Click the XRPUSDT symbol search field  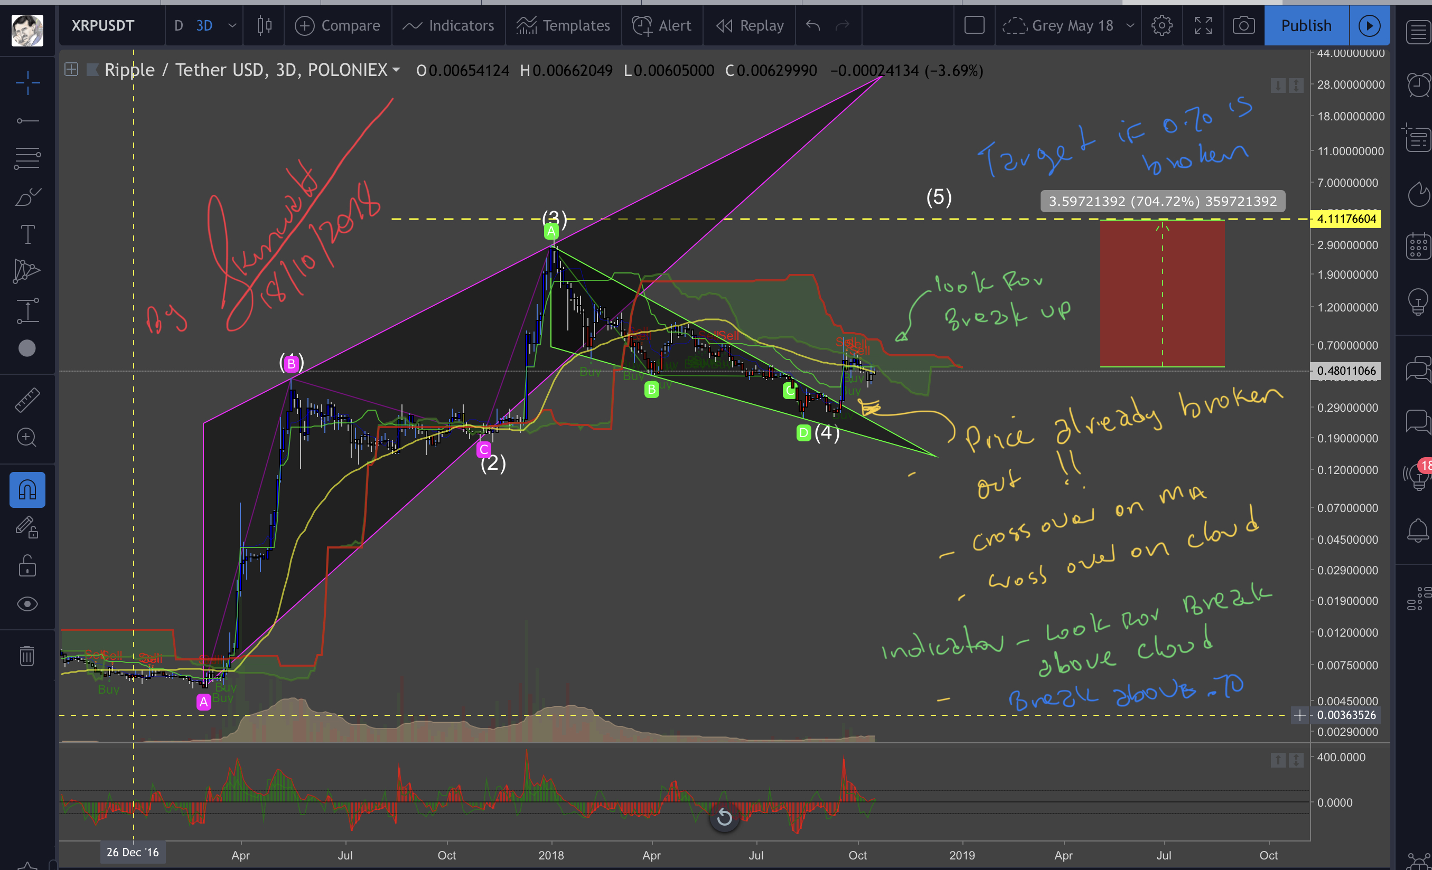(x=104, y=25)
